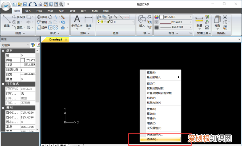Select the 移动 move tool
Screen dimensions: 242x146
coord(42,17)
